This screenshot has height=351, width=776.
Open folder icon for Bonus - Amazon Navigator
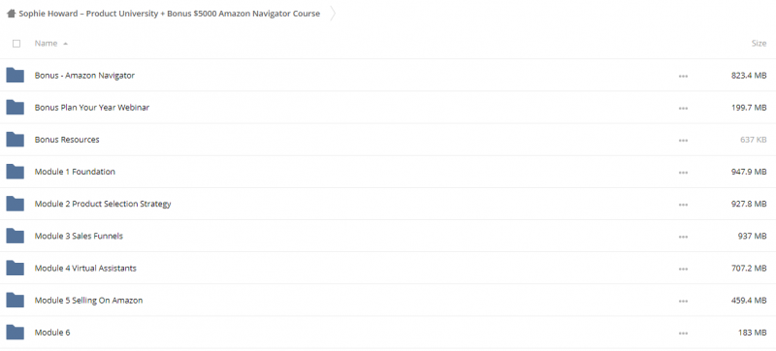point(15,75)
